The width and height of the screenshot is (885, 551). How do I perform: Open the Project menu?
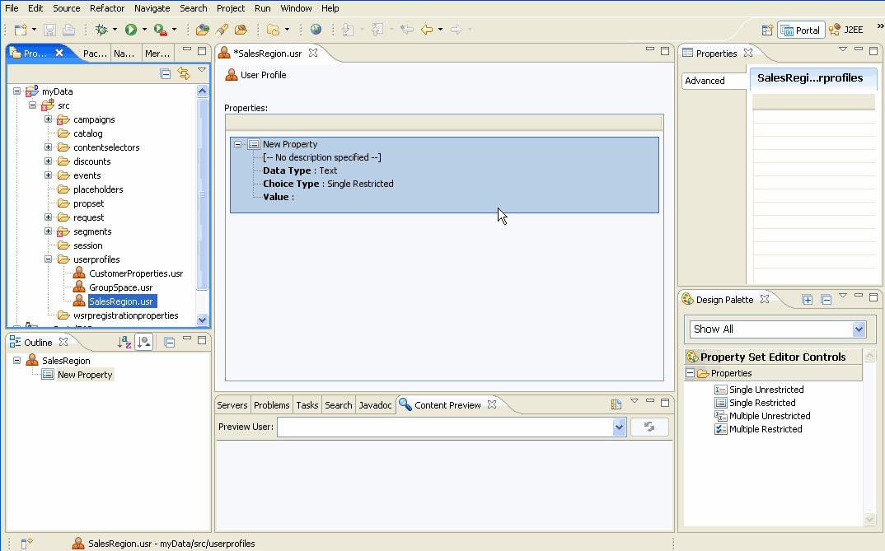tap(230, 8)
